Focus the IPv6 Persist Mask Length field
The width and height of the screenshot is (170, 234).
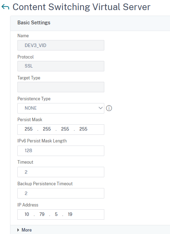coord(61,151)
